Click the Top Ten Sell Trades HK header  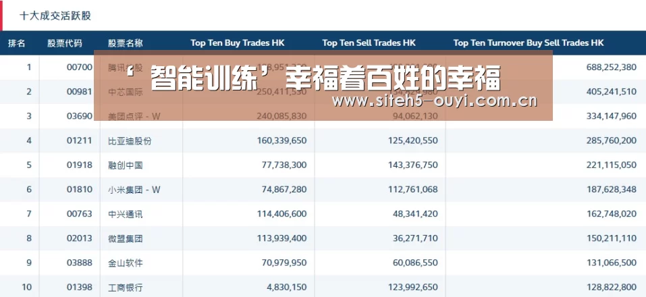[369, 43]
